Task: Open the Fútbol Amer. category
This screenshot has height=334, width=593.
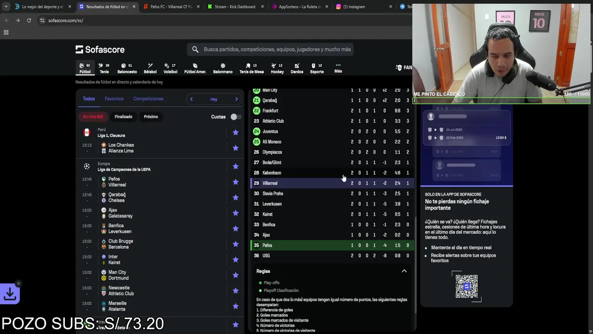Action: 195,68
